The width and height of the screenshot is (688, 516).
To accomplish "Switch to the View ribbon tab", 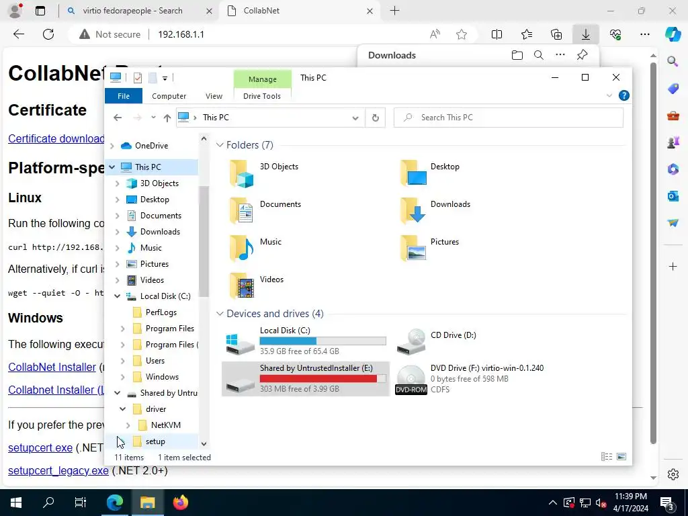I will click(x=214, y=96).
